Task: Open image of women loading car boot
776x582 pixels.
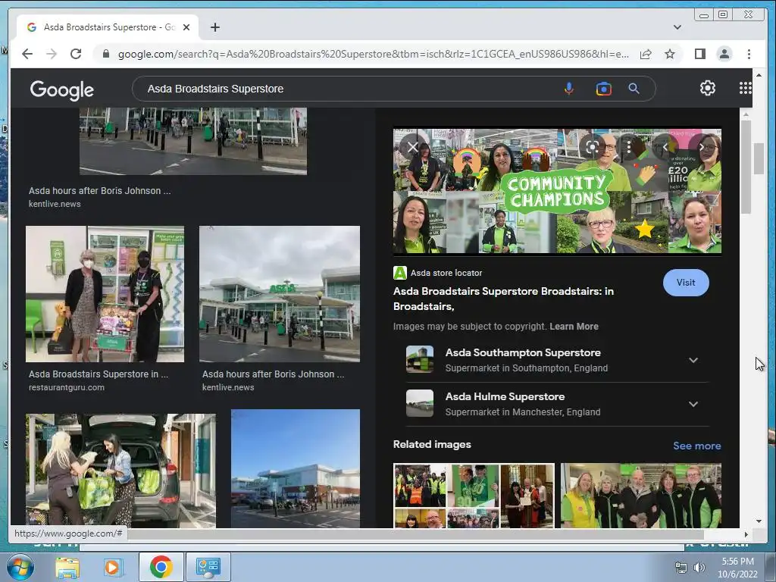Action: 120,471
